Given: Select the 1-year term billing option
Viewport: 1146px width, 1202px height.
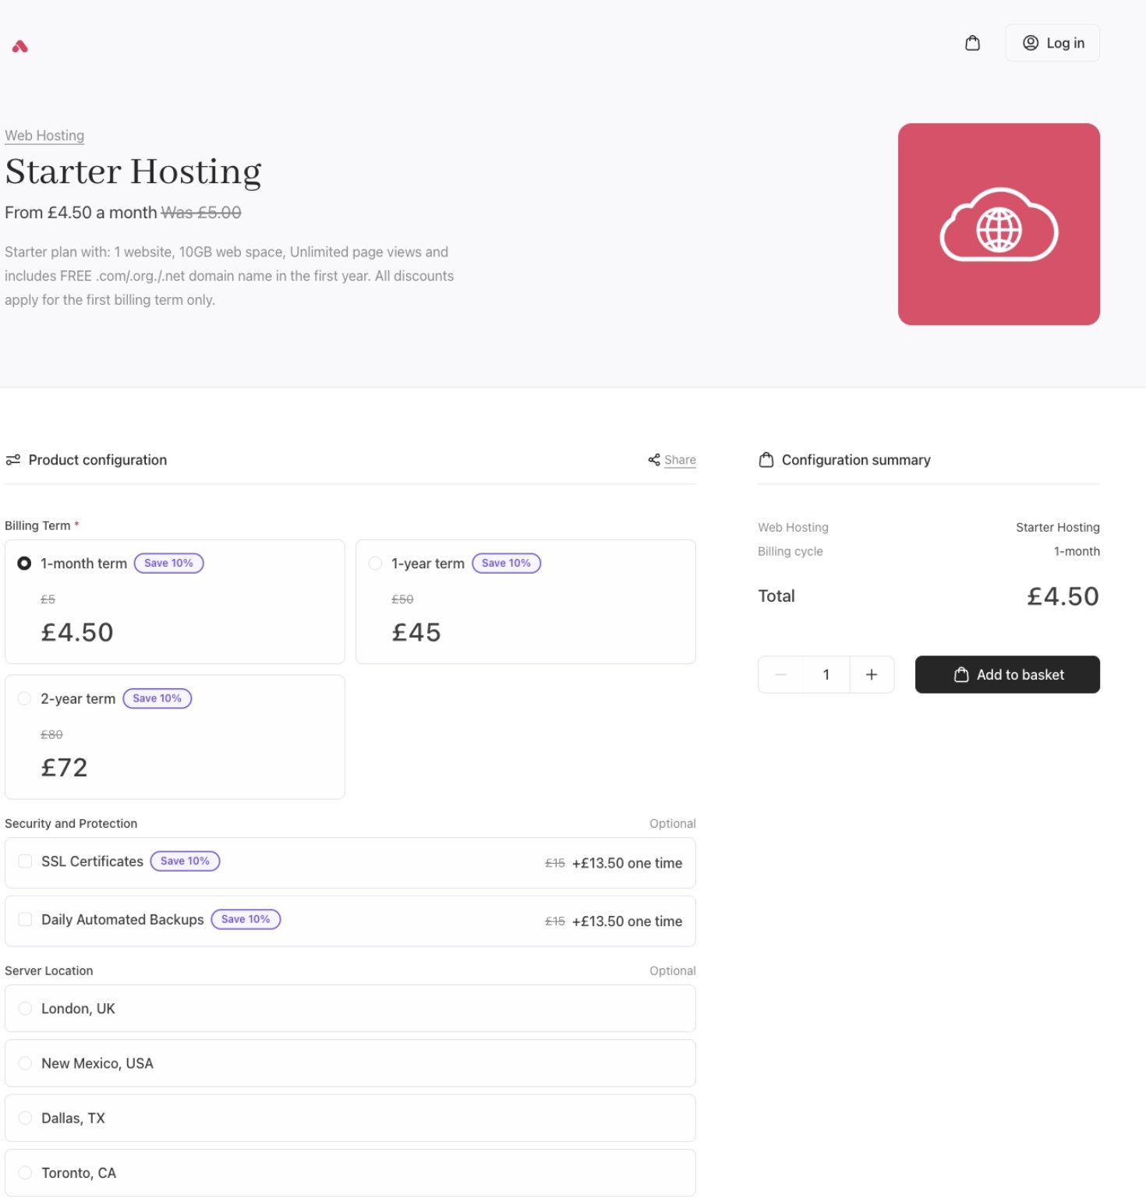Looking at the screenshot, I should click(376, 563).
